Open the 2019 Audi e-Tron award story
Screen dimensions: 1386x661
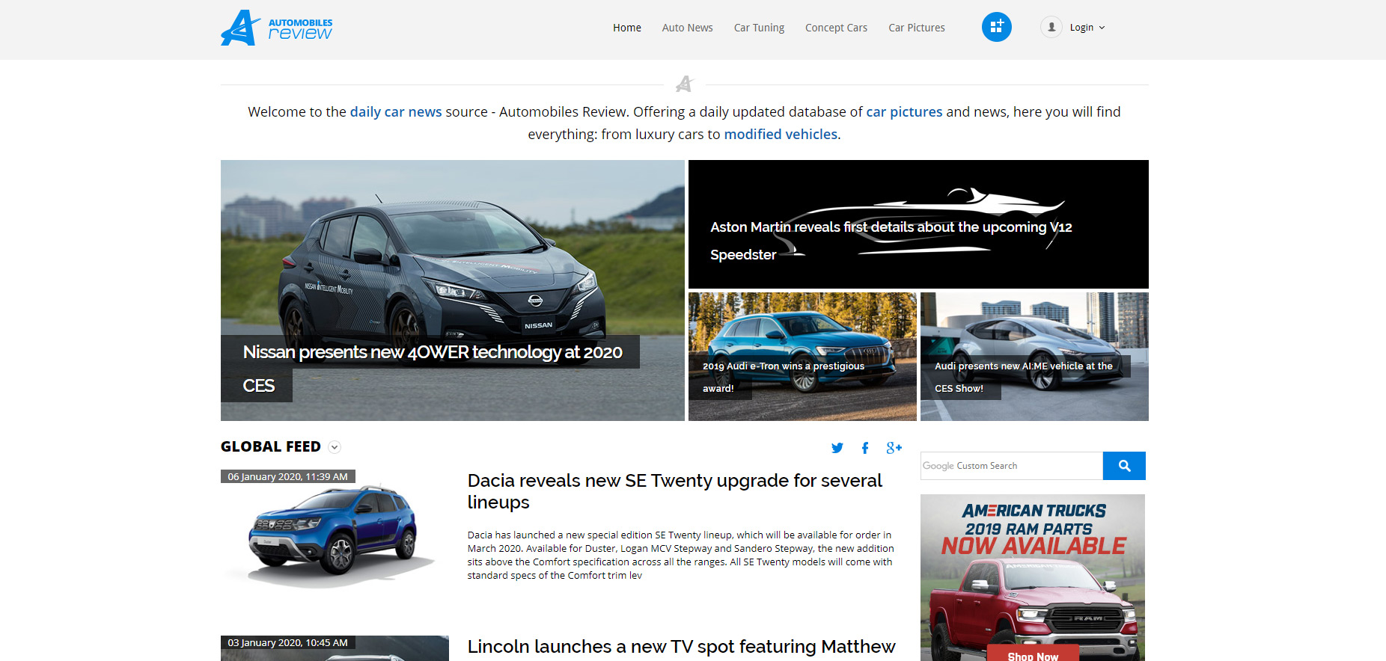(802, 357)
